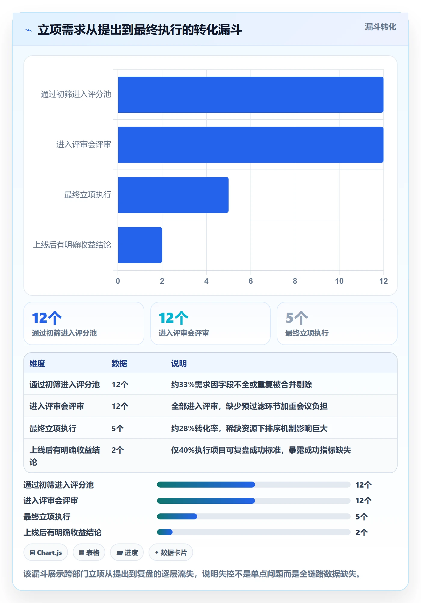Click the lightning icon beside the title
The width and height of the screenshot is (421, 603).
click(29, 30)
